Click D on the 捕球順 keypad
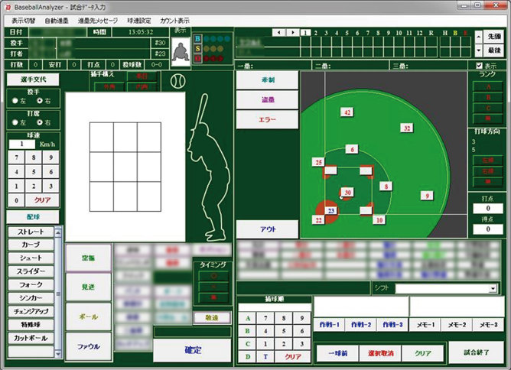Viewport: 511px width, 370px height. click(248, 357)
